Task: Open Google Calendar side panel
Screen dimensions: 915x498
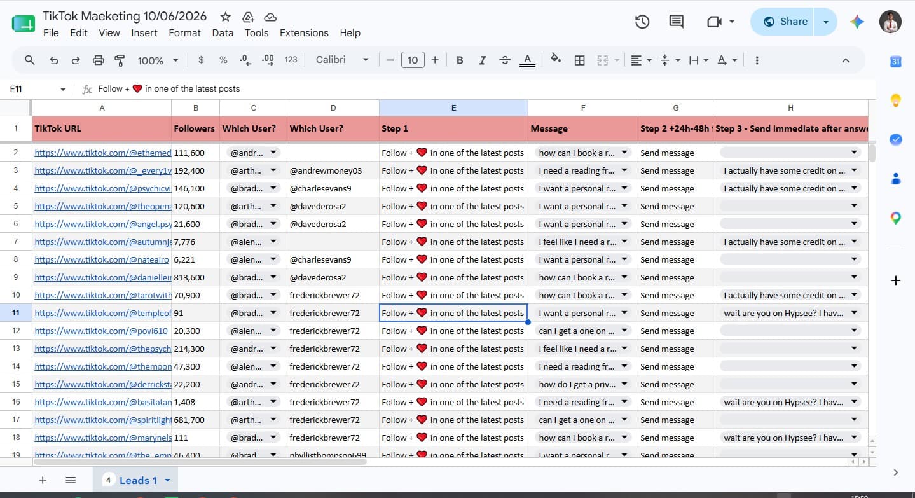Action: coord(896,62)
